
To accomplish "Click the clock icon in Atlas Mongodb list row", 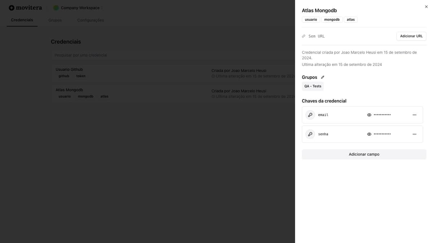I will (213, 96).
